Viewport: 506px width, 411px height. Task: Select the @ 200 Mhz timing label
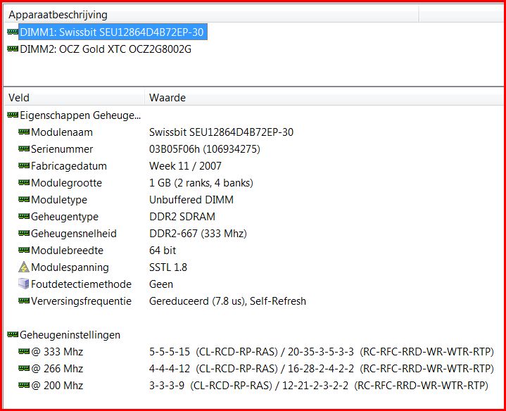pos(57,386)
